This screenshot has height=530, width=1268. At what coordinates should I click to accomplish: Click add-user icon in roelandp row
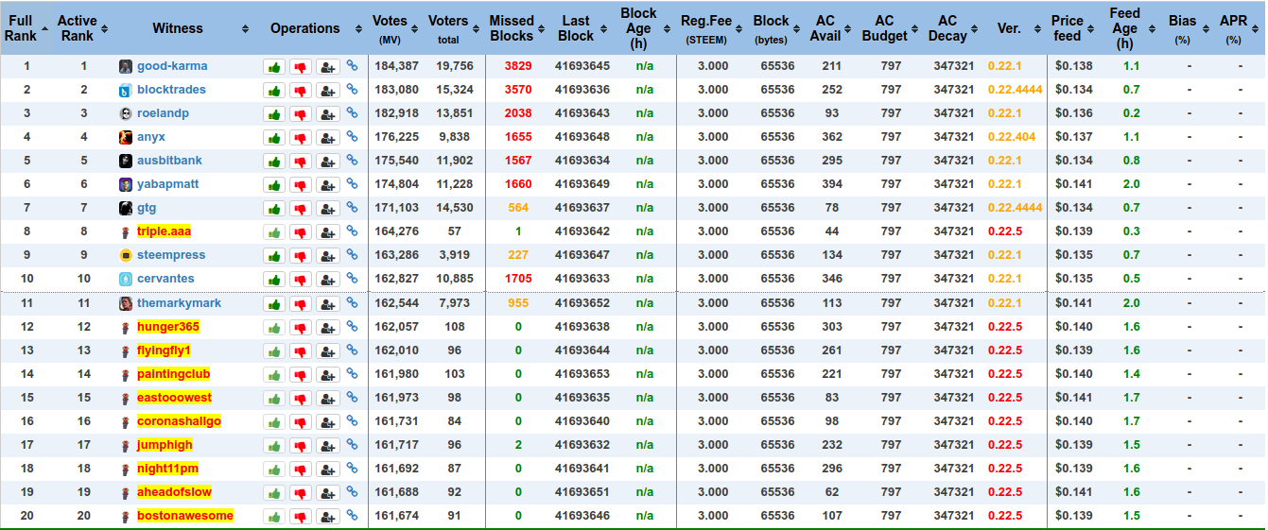pyautogui.click(x=328, y=114)
